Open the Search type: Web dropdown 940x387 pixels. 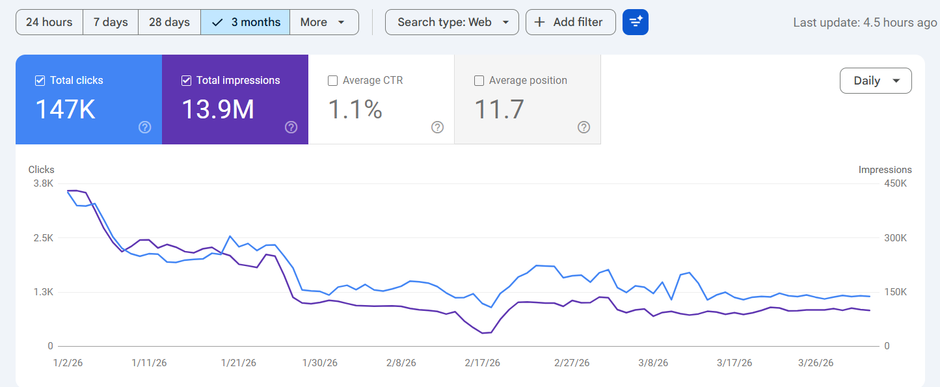coord(451,21)
